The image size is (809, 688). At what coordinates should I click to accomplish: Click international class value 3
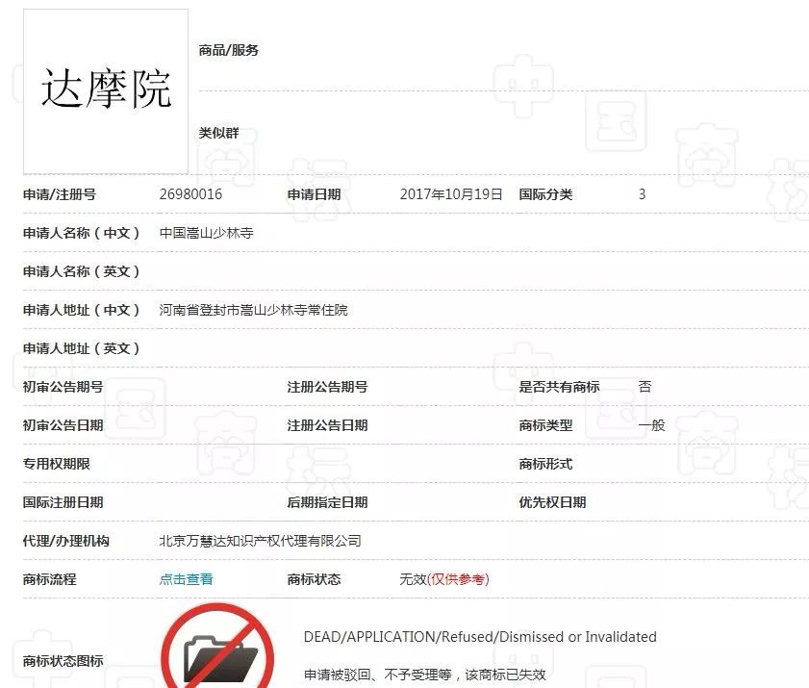(x=642, y=194)
